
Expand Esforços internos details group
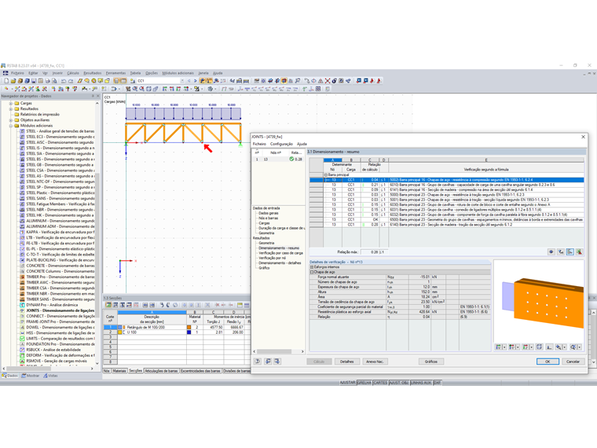pos(312,267)
